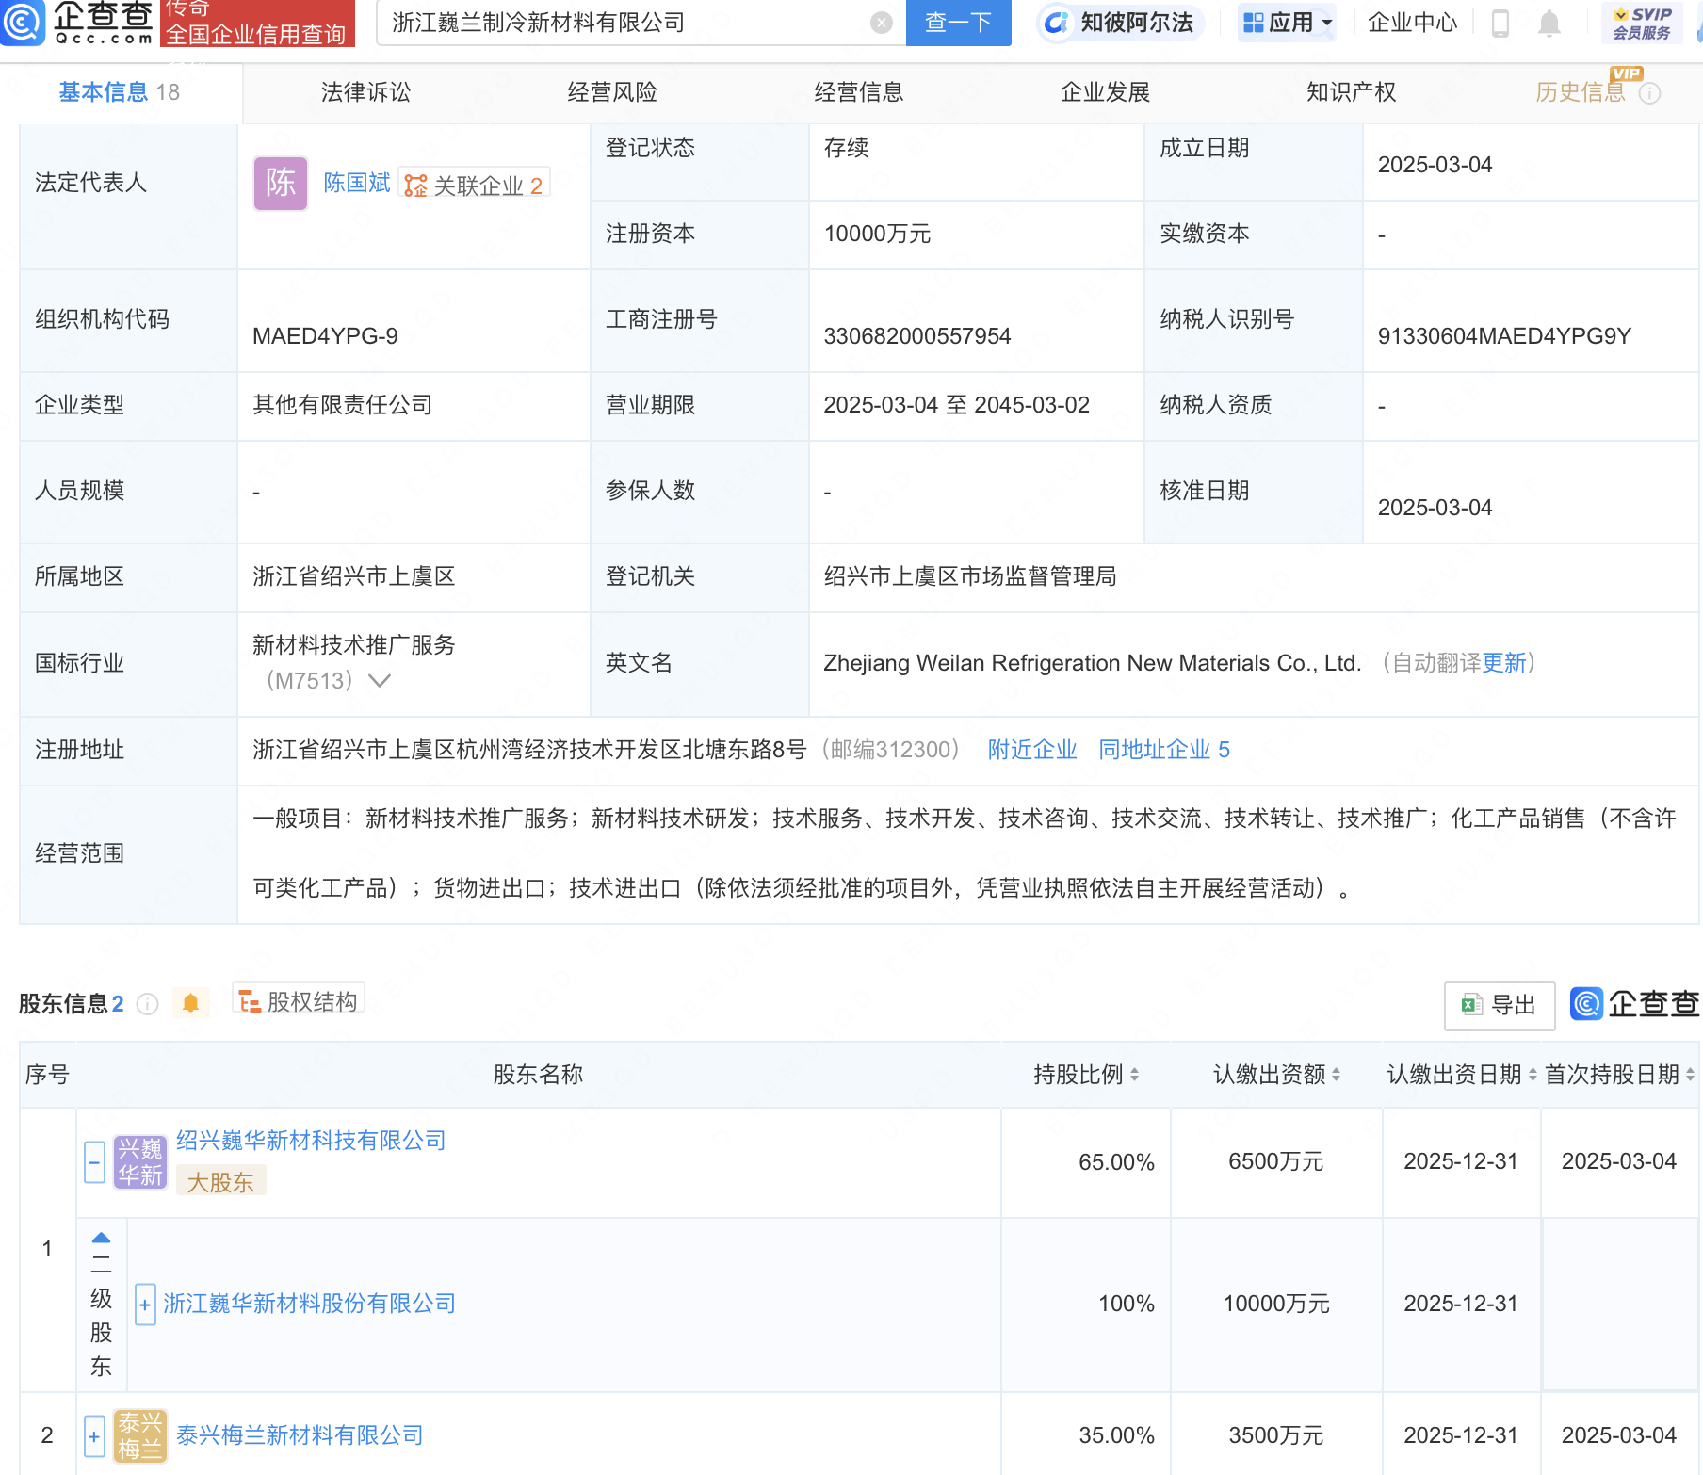The width and height of the screenshot is (1703, 1475).
Task: Open 泰兴梅兰新材料有限公司 link
Action: click(x=300, y=1435)
